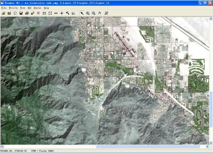
Task: Open the Utility menu
Action: pos(13,8)
